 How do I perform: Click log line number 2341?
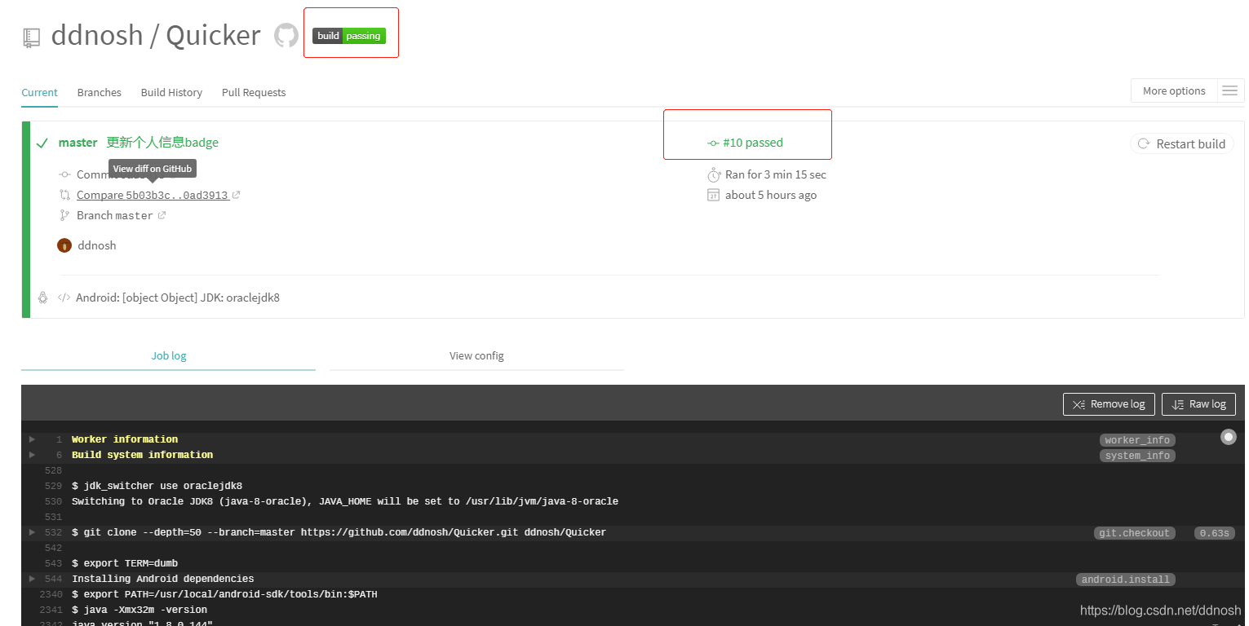tap(51, 610)
